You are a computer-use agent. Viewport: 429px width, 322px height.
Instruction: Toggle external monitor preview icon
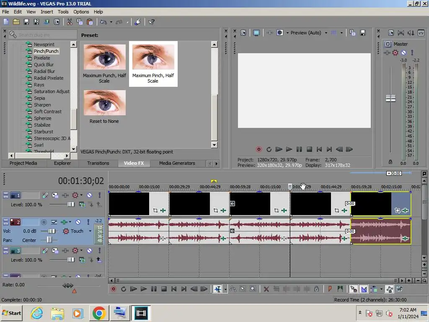pyautogui.click(x=256, y=33)
